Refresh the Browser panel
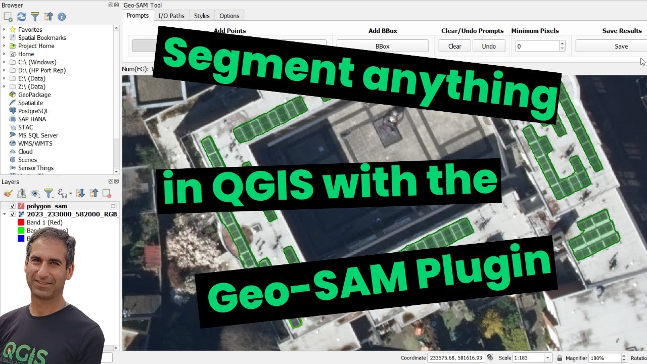Viewport: 647px width, 364px height. coord(21,17)
